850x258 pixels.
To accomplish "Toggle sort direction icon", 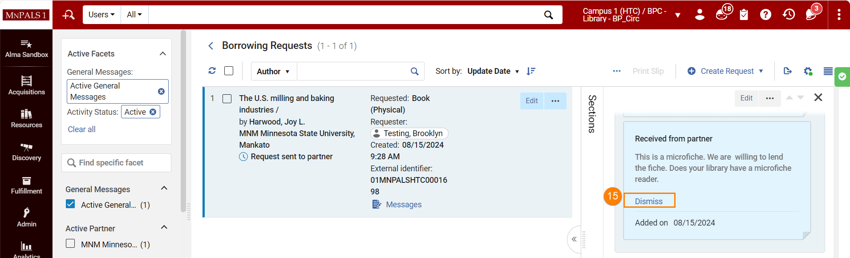I will point(531,71).
